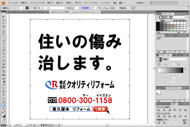The width and height of the screenshot is (190, 127).
Task: Open the ヘルプ(H) menu
Action: point(104,3)
